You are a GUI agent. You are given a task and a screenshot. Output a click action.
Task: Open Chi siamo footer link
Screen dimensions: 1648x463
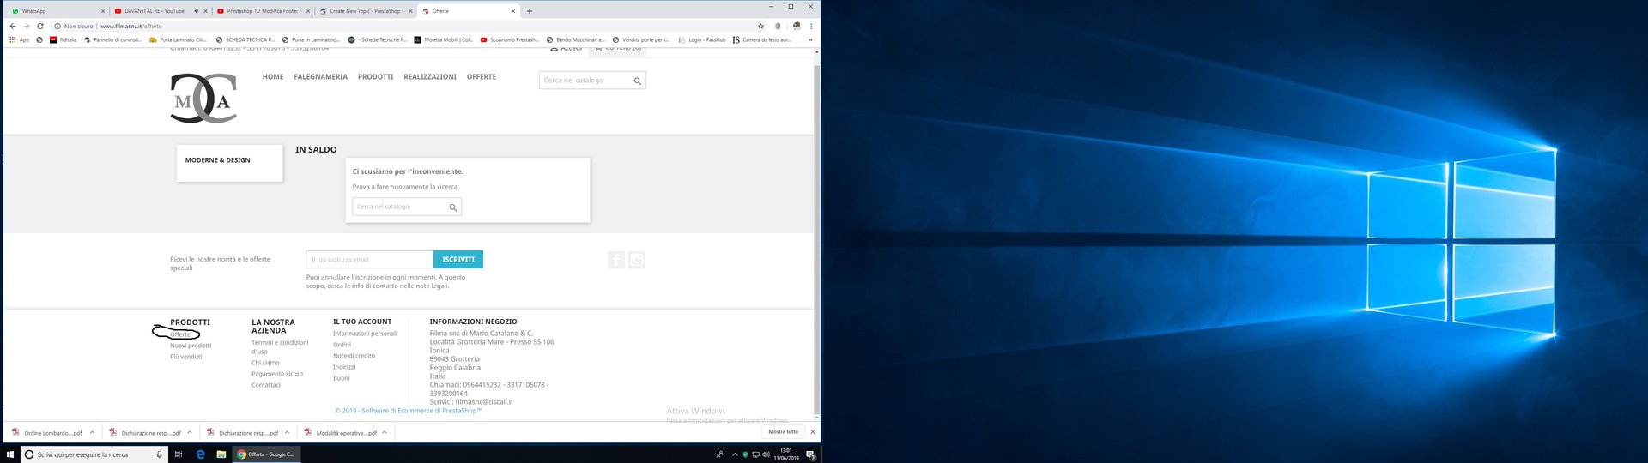[x=265, y=363]
